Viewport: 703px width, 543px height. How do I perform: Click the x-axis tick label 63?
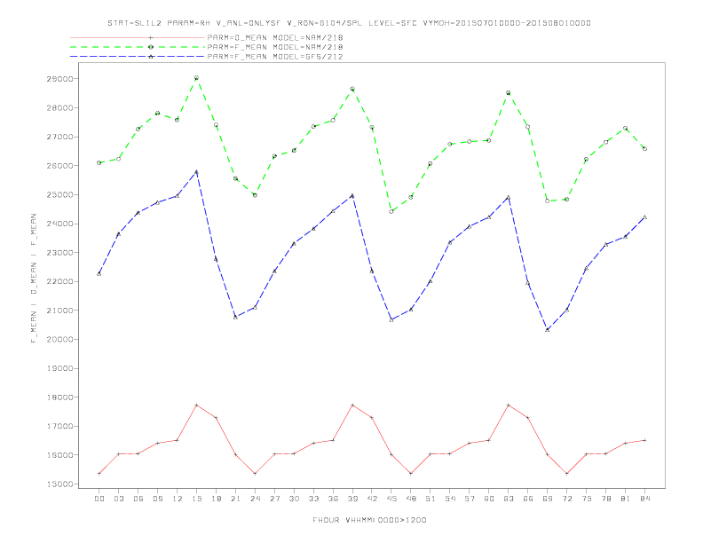point(509,499)
